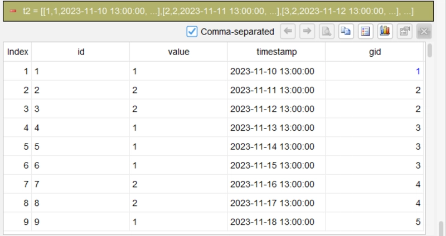Screen dimensions: 446x236
Task: Select the Index column header
Action: 18,52
